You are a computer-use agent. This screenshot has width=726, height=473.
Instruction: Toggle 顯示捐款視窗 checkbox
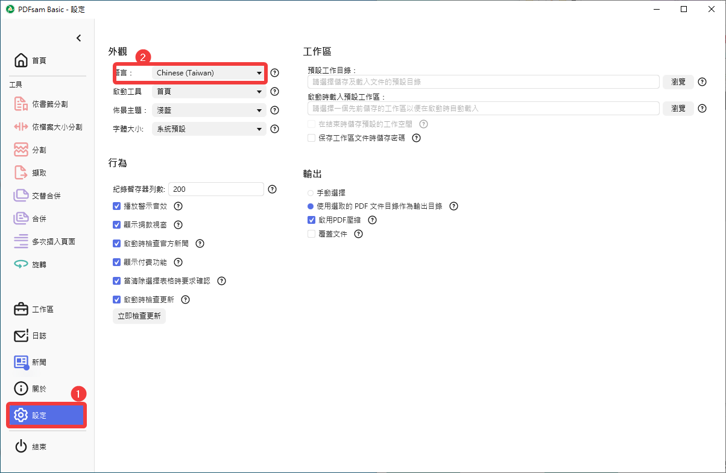pyautogui.click(x=117, y=225)
